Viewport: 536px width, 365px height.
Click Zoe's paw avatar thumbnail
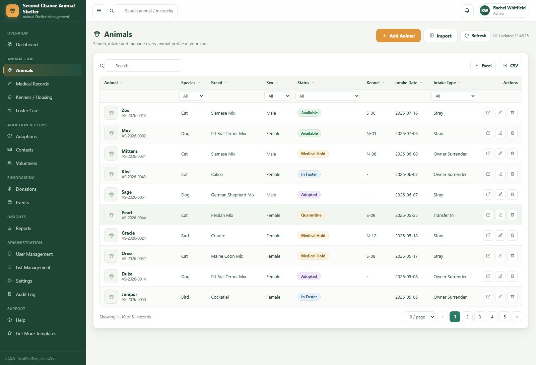111,113
